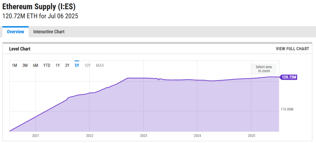The width and height of the screenshot is (316, 143).
Task: Select the 1M time range
Action: point(15,65)
